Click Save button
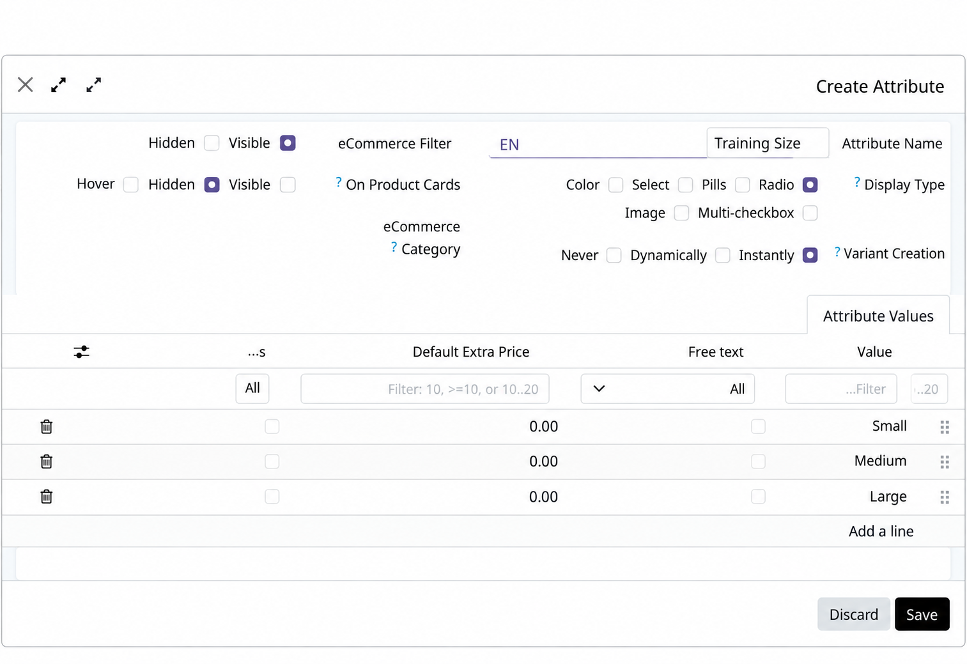 click(922, 614)
